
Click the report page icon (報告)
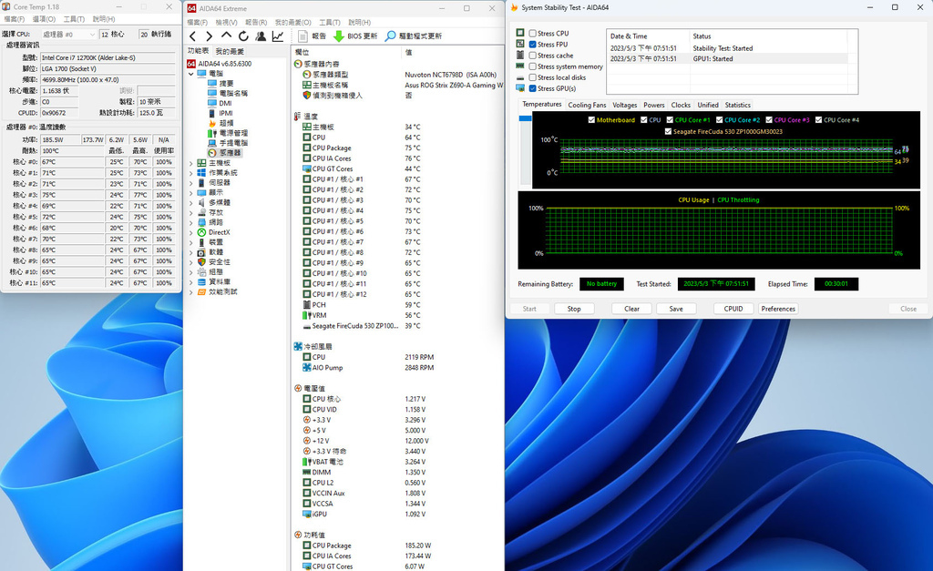click(x=302, y=36)
